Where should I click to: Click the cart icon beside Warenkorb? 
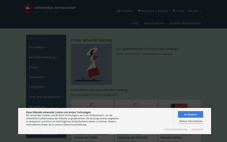(x=139, y=11)
